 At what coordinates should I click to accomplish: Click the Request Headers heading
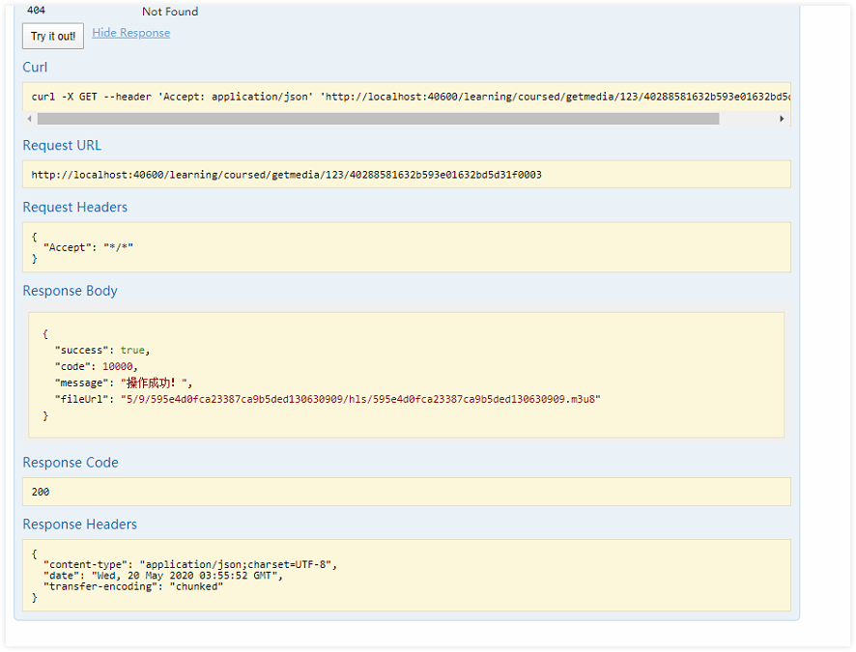pyautogui.click(x=74, y=208)
